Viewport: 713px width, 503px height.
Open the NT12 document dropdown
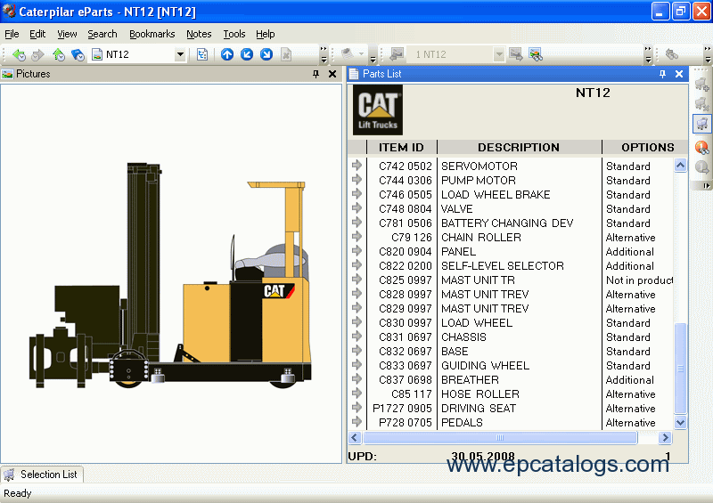click(180, 54)
